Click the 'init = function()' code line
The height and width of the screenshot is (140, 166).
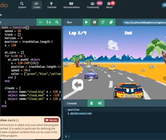tap(15, 27)
